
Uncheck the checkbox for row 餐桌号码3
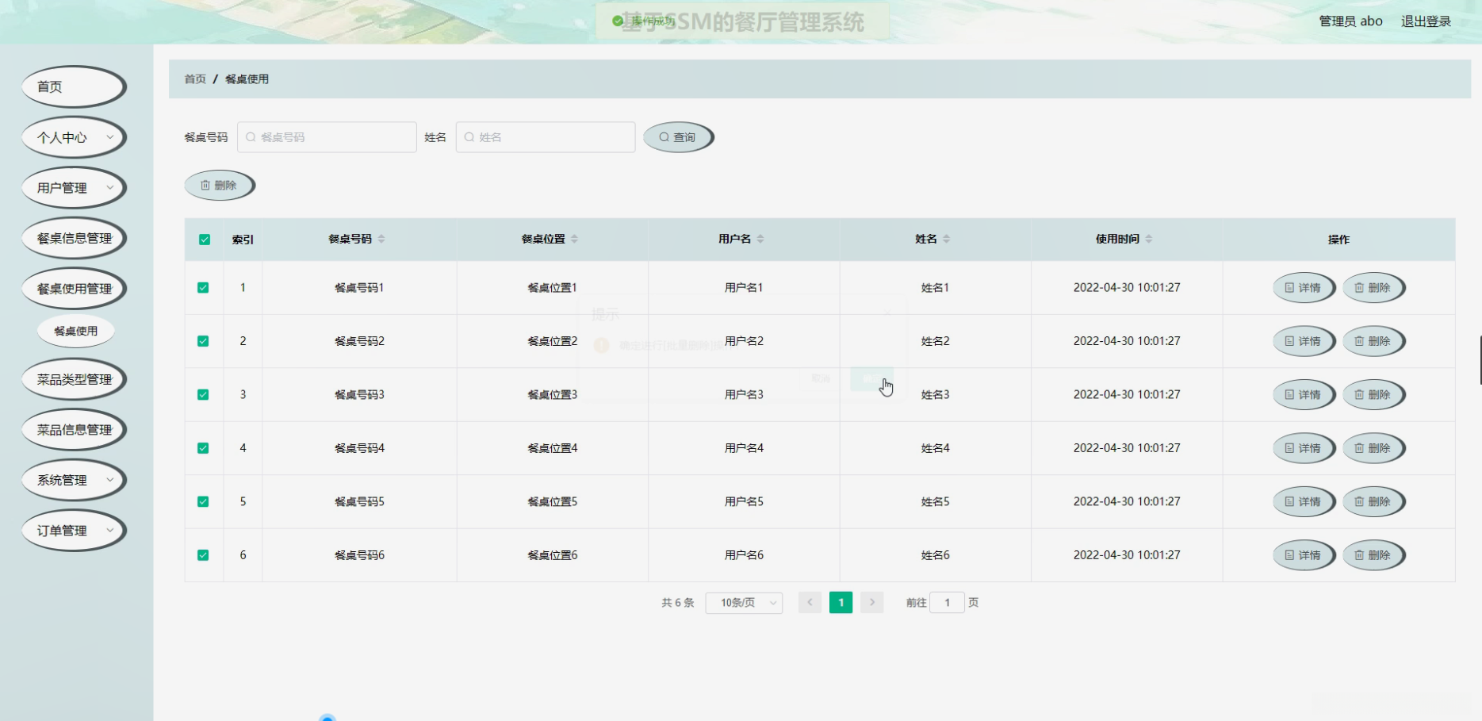tap(203, 395)
